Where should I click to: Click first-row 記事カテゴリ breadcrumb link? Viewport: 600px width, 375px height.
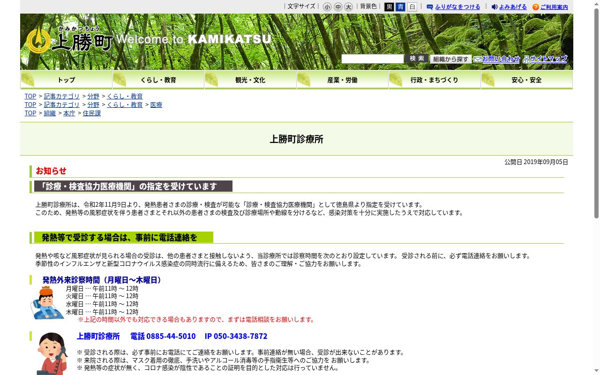click(x=62, y=96)
